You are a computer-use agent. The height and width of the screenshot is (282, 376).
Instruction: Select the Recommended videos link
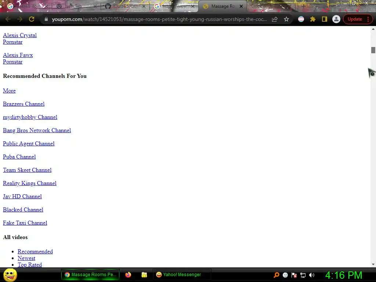click(x=35, y=252)
